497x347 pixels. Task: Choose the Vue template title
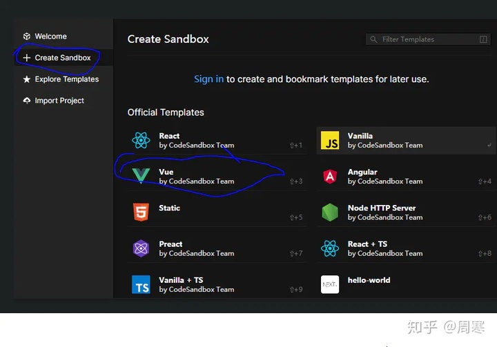point(166,172)
